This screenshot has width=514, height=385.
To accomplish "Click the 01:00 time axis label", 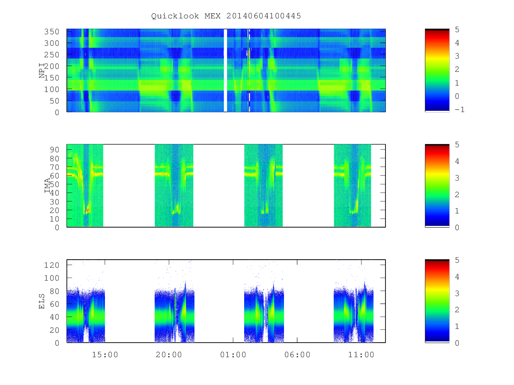I will [233, 355].
